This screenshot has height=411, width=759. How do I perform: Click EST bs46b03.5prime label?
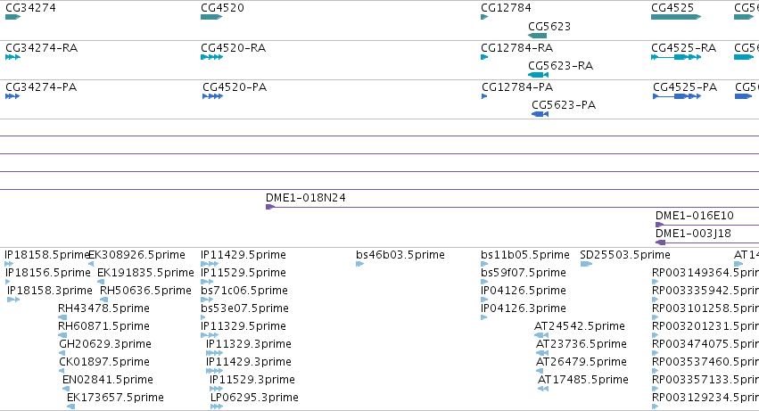tap(400, 255)
